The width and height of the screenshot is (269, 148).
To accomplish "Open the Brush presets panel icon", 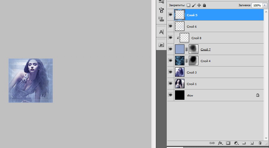I will [161, 10].
